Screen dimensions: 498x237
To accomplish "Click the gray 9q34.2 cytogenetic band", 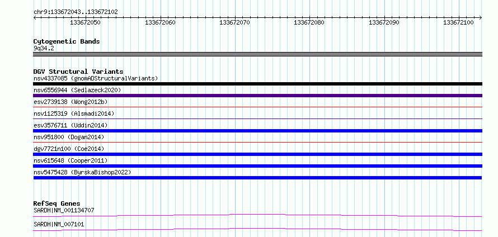I will pyautogui.click(x=257, y=54).
